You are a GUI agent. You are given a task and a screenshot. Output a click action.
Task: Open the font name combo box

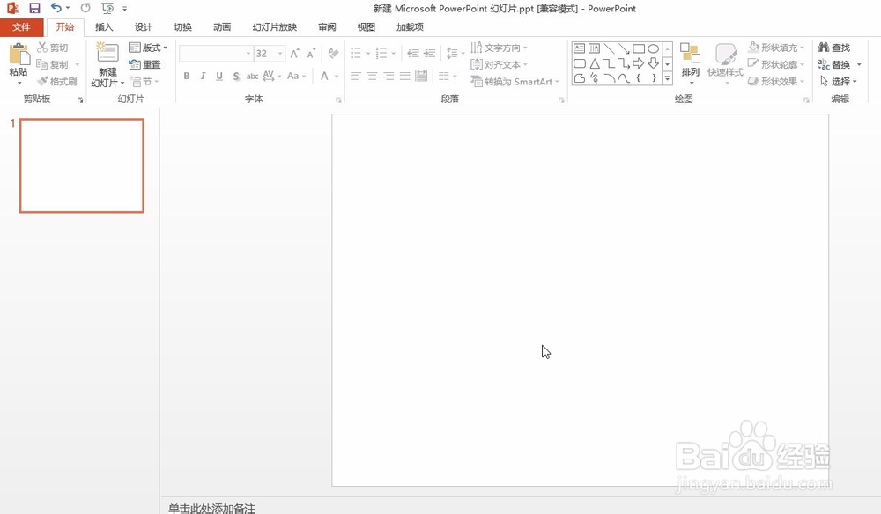coord(216,54)
